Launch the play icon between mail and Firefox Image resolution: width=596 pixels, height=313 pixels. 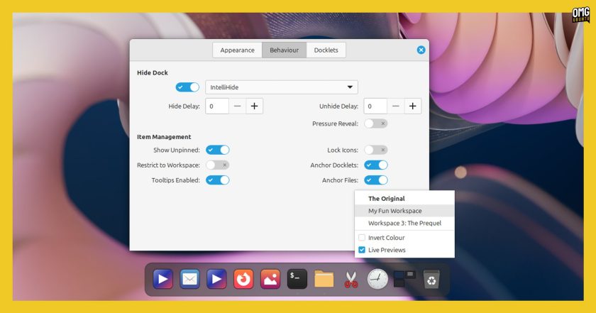[216, 279]
